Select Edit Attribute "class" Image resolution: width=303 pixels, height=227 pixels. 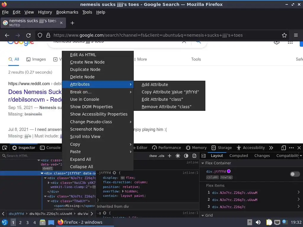(170, 99)
